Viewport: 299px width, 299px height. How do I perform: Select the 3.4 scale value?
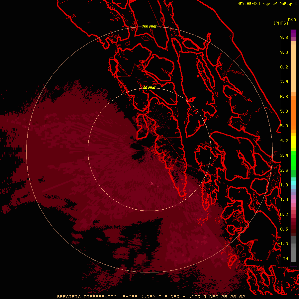coord(284,155)
